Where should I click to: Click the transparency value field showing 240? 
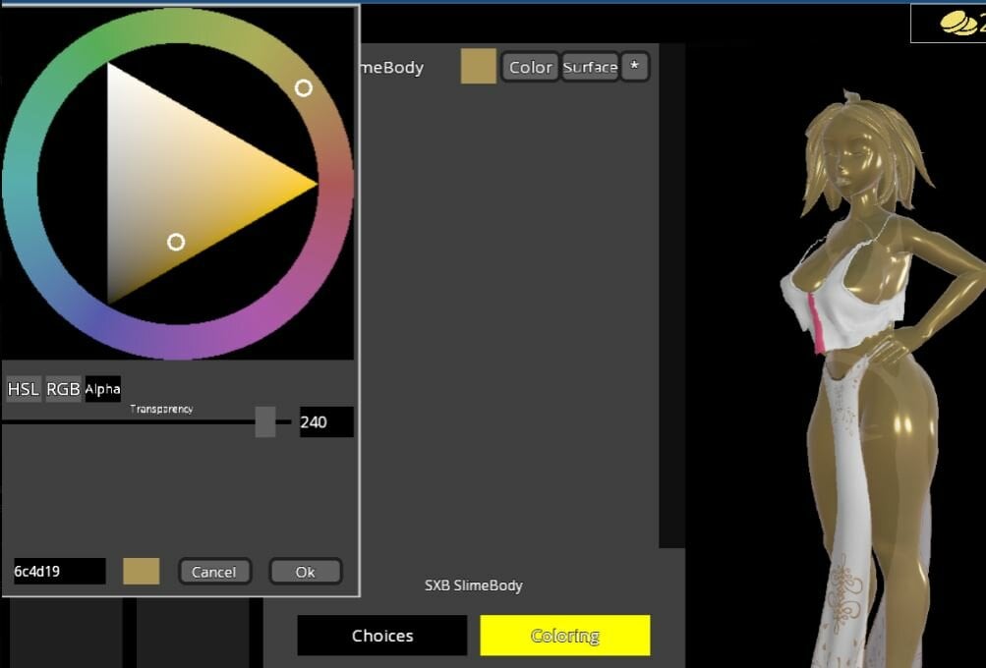click(x=325, y=421)
